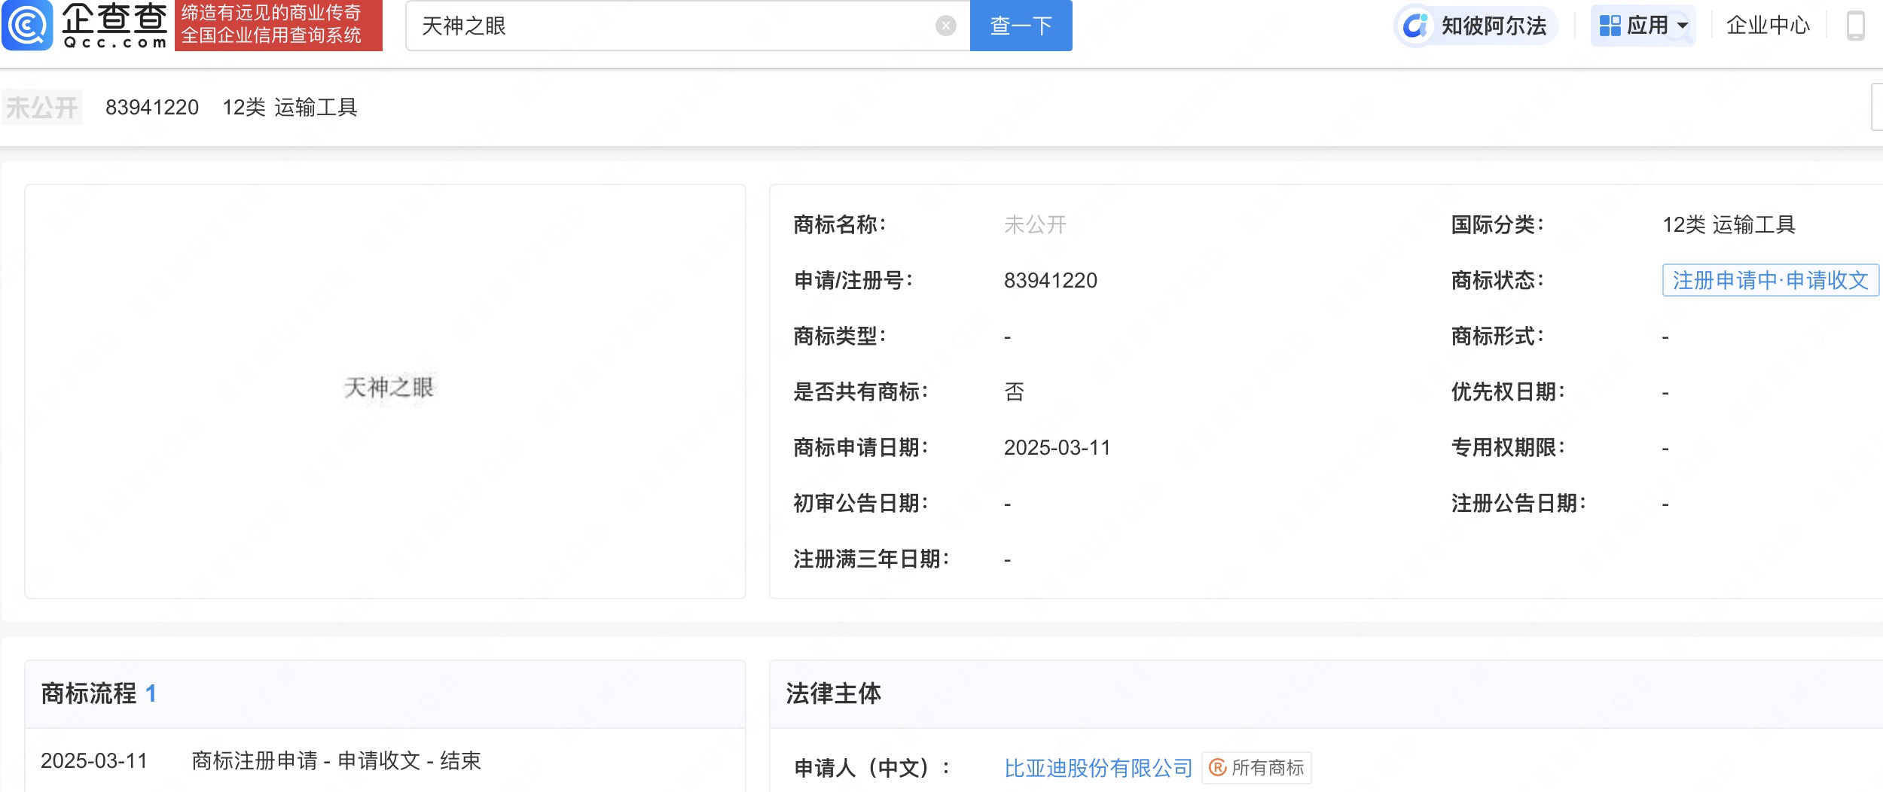The width and height of the screenshot is (1883, 792).
Task: Open the 企业中心 link
Action: pyautogui.click(x=1768, y=26)
